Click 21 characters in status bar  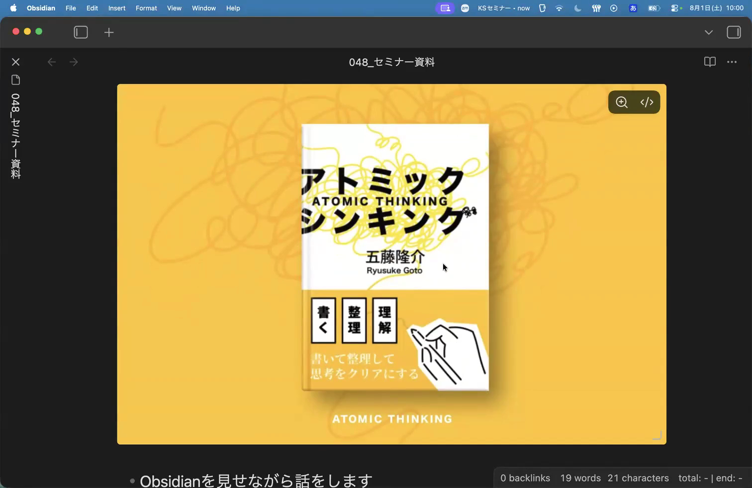638,478
